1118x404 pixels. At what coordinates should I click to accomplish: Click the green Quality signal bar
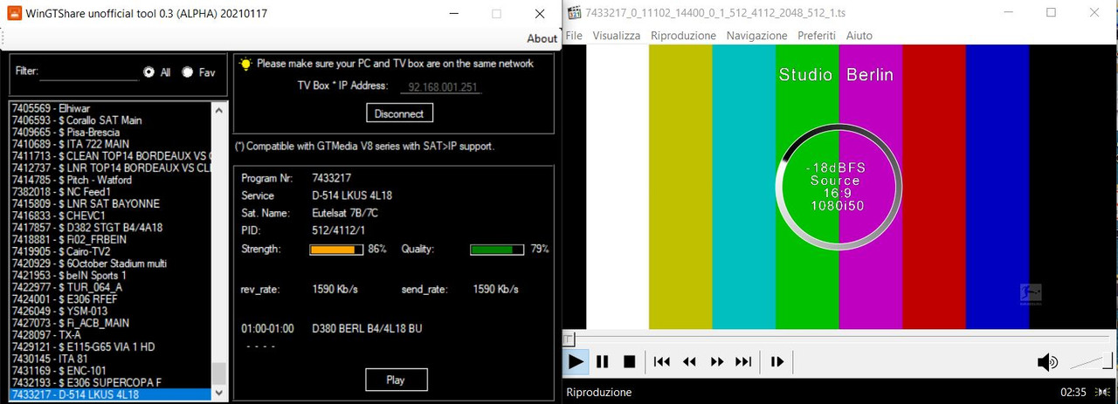point(497,250)
